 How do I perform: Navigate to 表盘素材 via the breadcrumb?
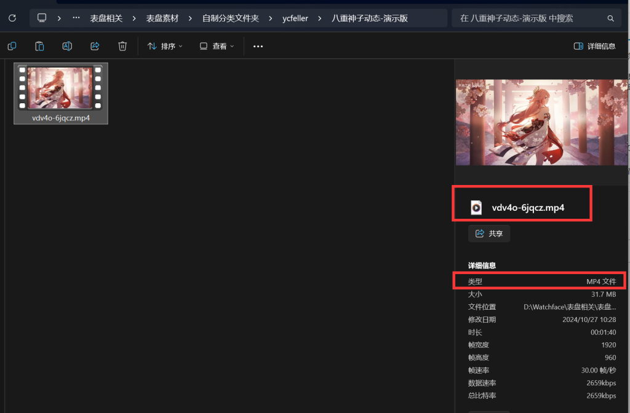coord(162,18)
